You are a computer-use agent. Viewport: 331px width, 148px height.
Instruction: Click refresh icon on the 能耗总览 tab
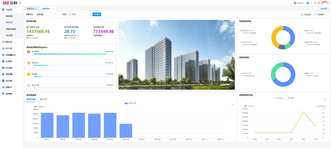point(35,9)
